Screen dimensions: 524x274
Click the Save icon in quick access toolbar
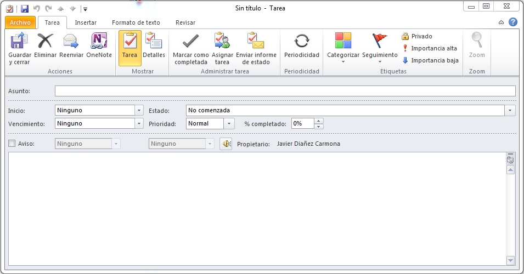(25, 9)
